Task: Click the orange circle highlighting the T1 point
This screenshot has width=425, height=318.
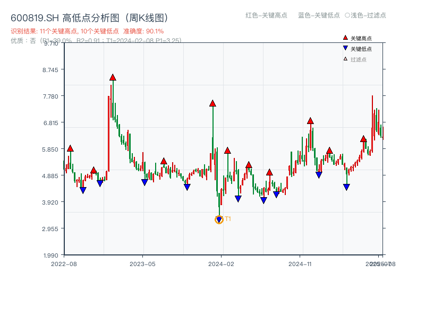Action: pyautogui.click(x=219, y=219)
